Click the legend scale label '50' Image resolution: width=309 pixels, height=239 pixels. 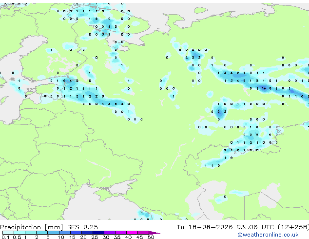[x=151, y=237]
